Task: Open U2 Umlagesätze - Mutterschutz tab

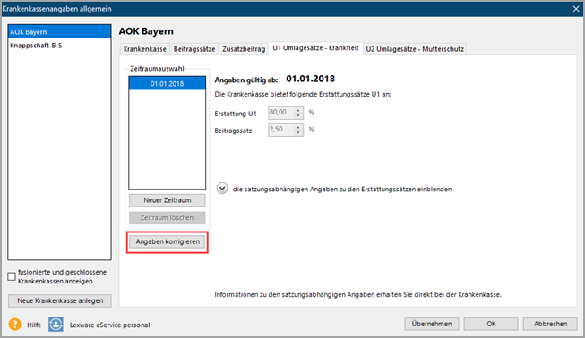Action: (415, 49)
